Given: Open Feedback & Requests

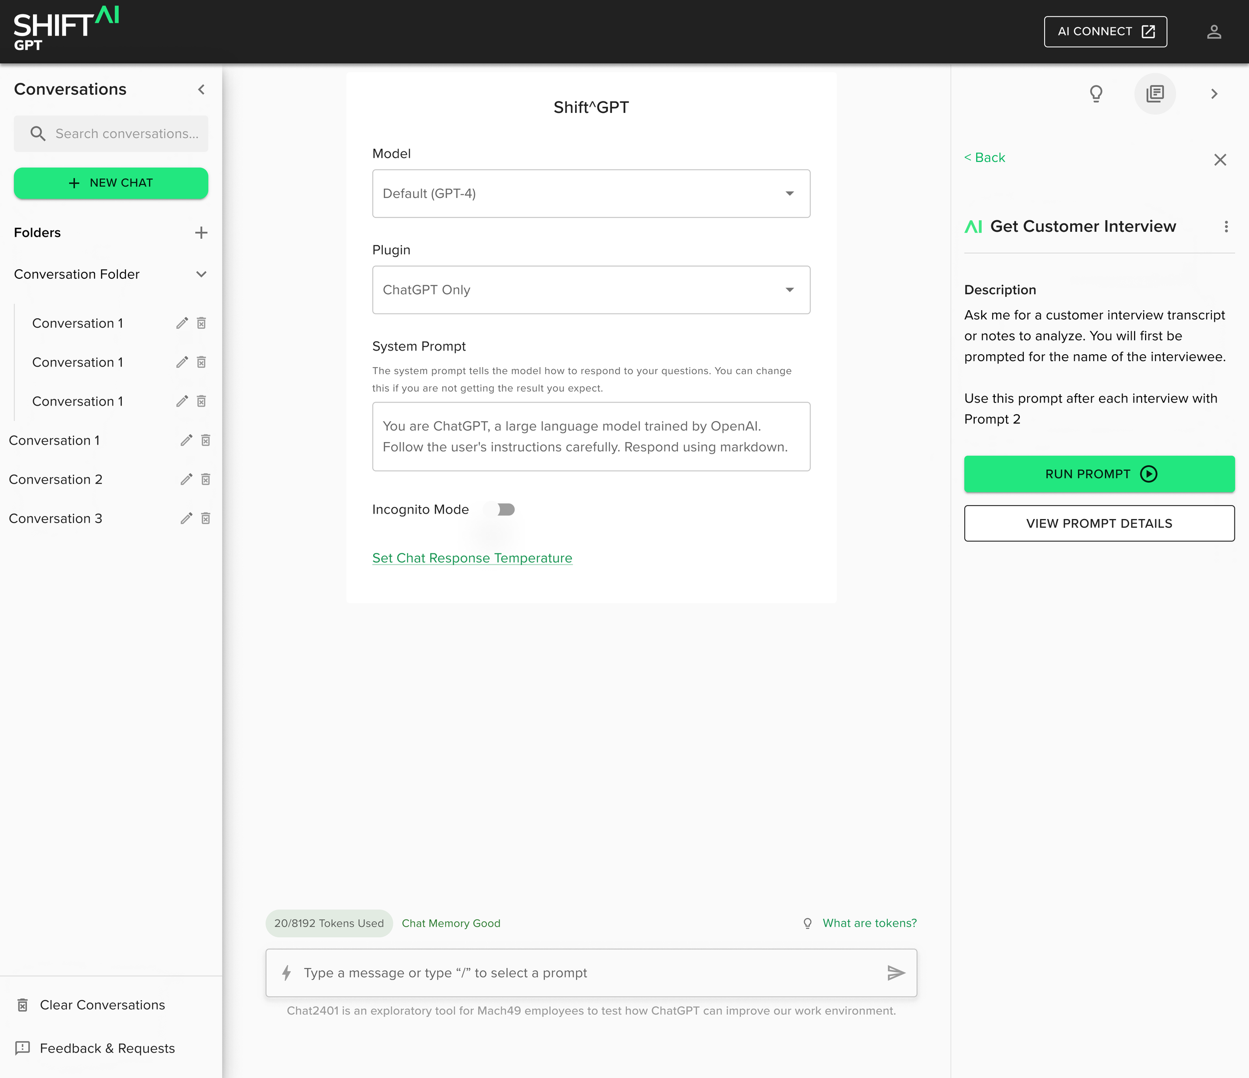Looking at the screenshot, I should pyautogui.click(x=107, y=1048).
